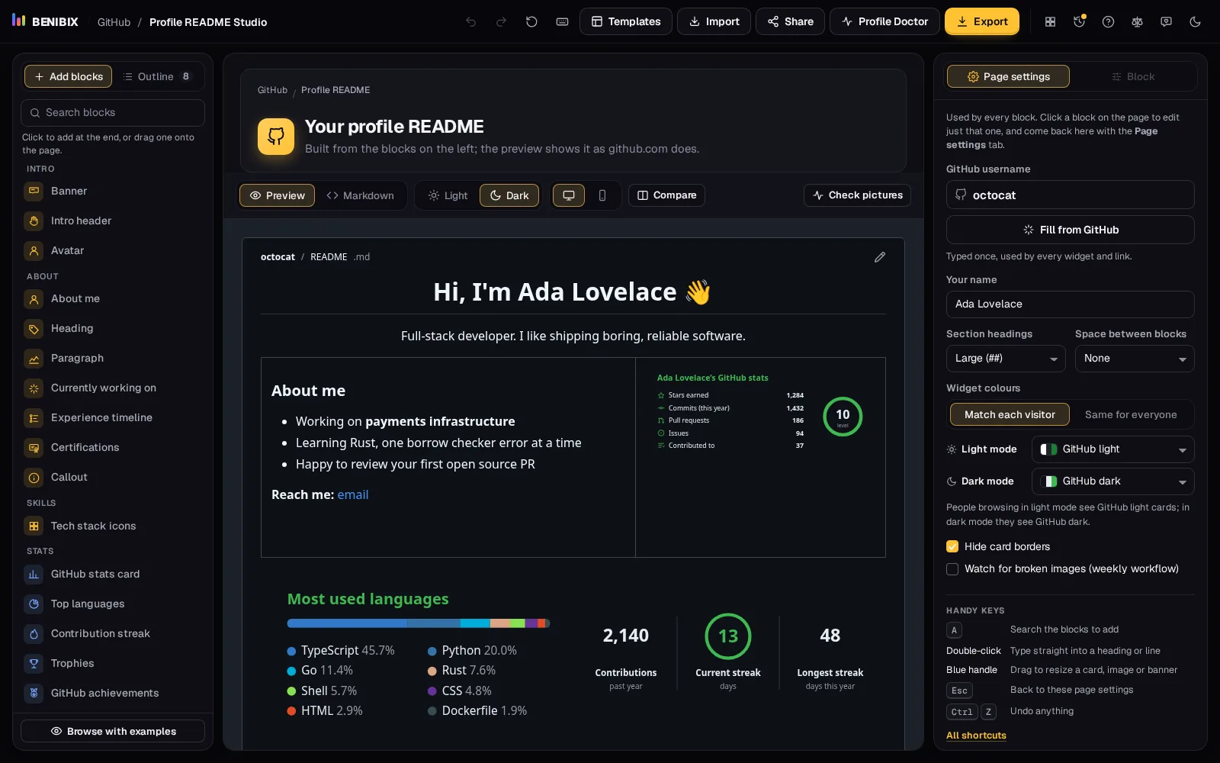
Task: Add the Tech stack icons block
Action: 113,526
